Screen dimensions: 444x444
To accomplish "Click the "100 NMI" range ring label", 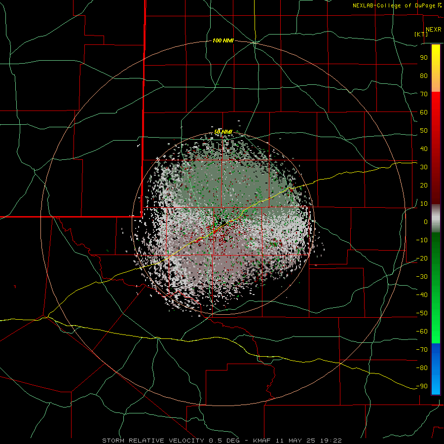I will coord(223,41).
